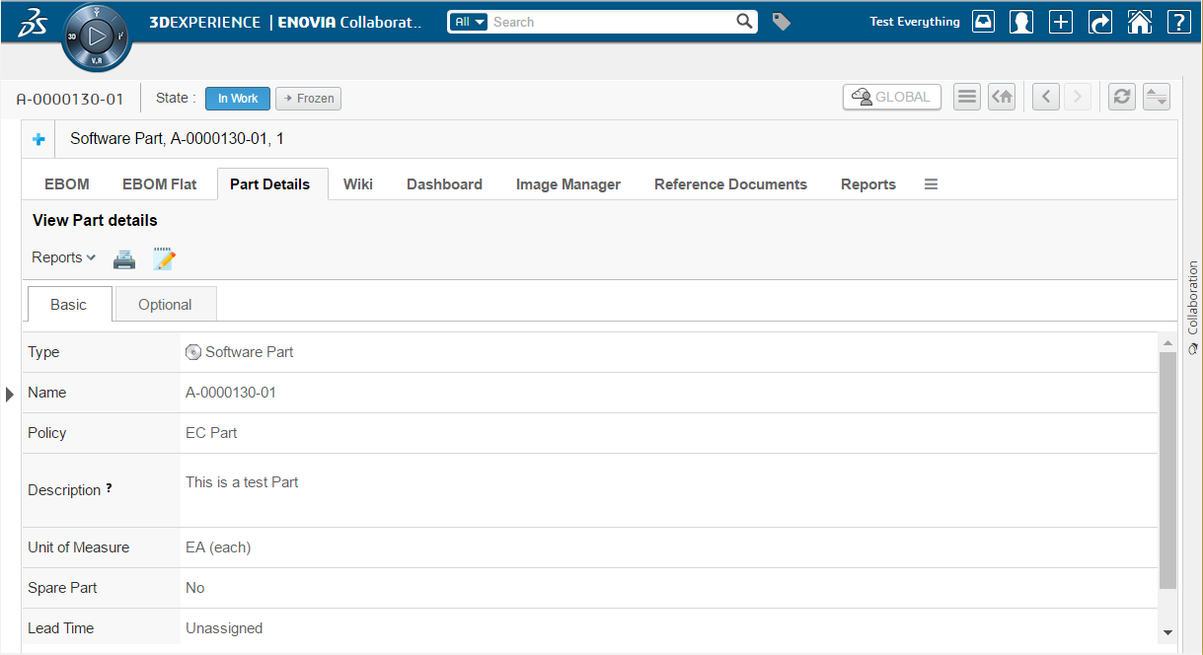
Task: Click the refresh icon
Action: tap(1122, 97)
